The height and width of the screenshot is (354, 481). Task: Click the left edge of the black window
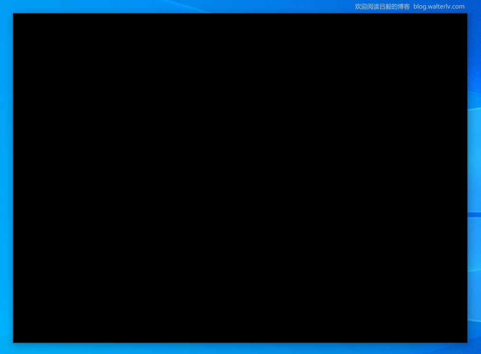(14, 178)
